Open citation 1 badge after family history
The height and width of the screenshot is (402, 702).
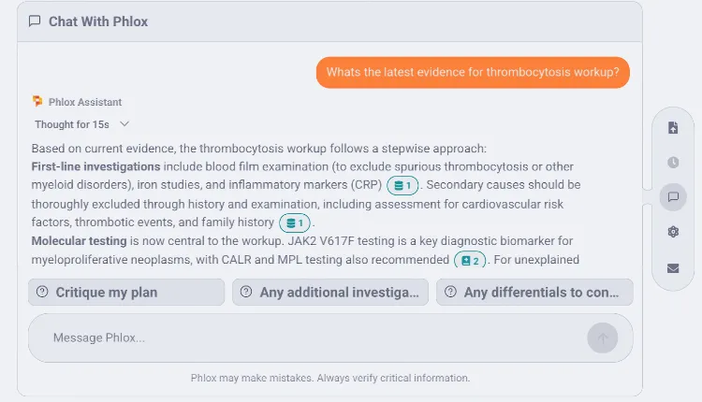[295, 223]
